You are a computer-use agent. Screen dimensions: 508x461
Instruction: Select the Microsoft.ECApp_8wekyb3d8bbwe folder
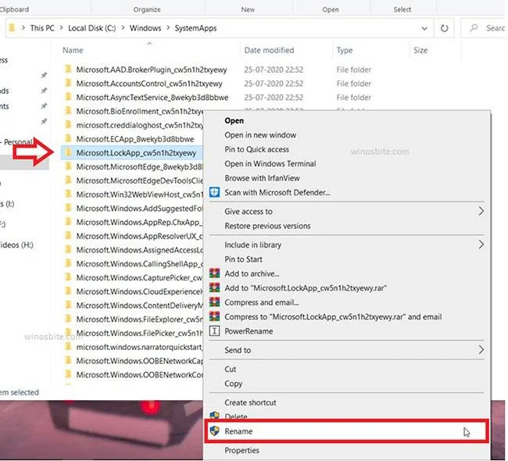pyautogui.click(x=134, y=138)
